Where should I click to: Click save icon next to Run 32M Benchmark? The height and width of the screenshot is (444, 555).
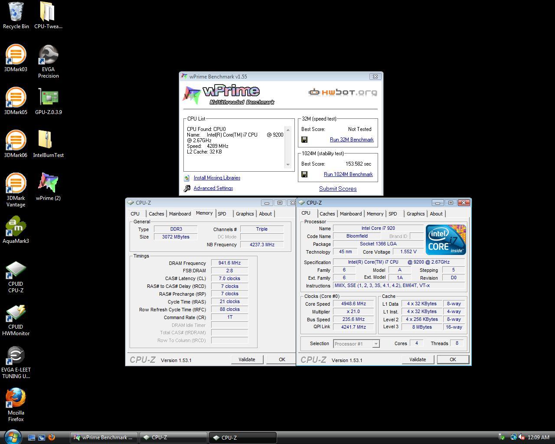click(304, 140)
